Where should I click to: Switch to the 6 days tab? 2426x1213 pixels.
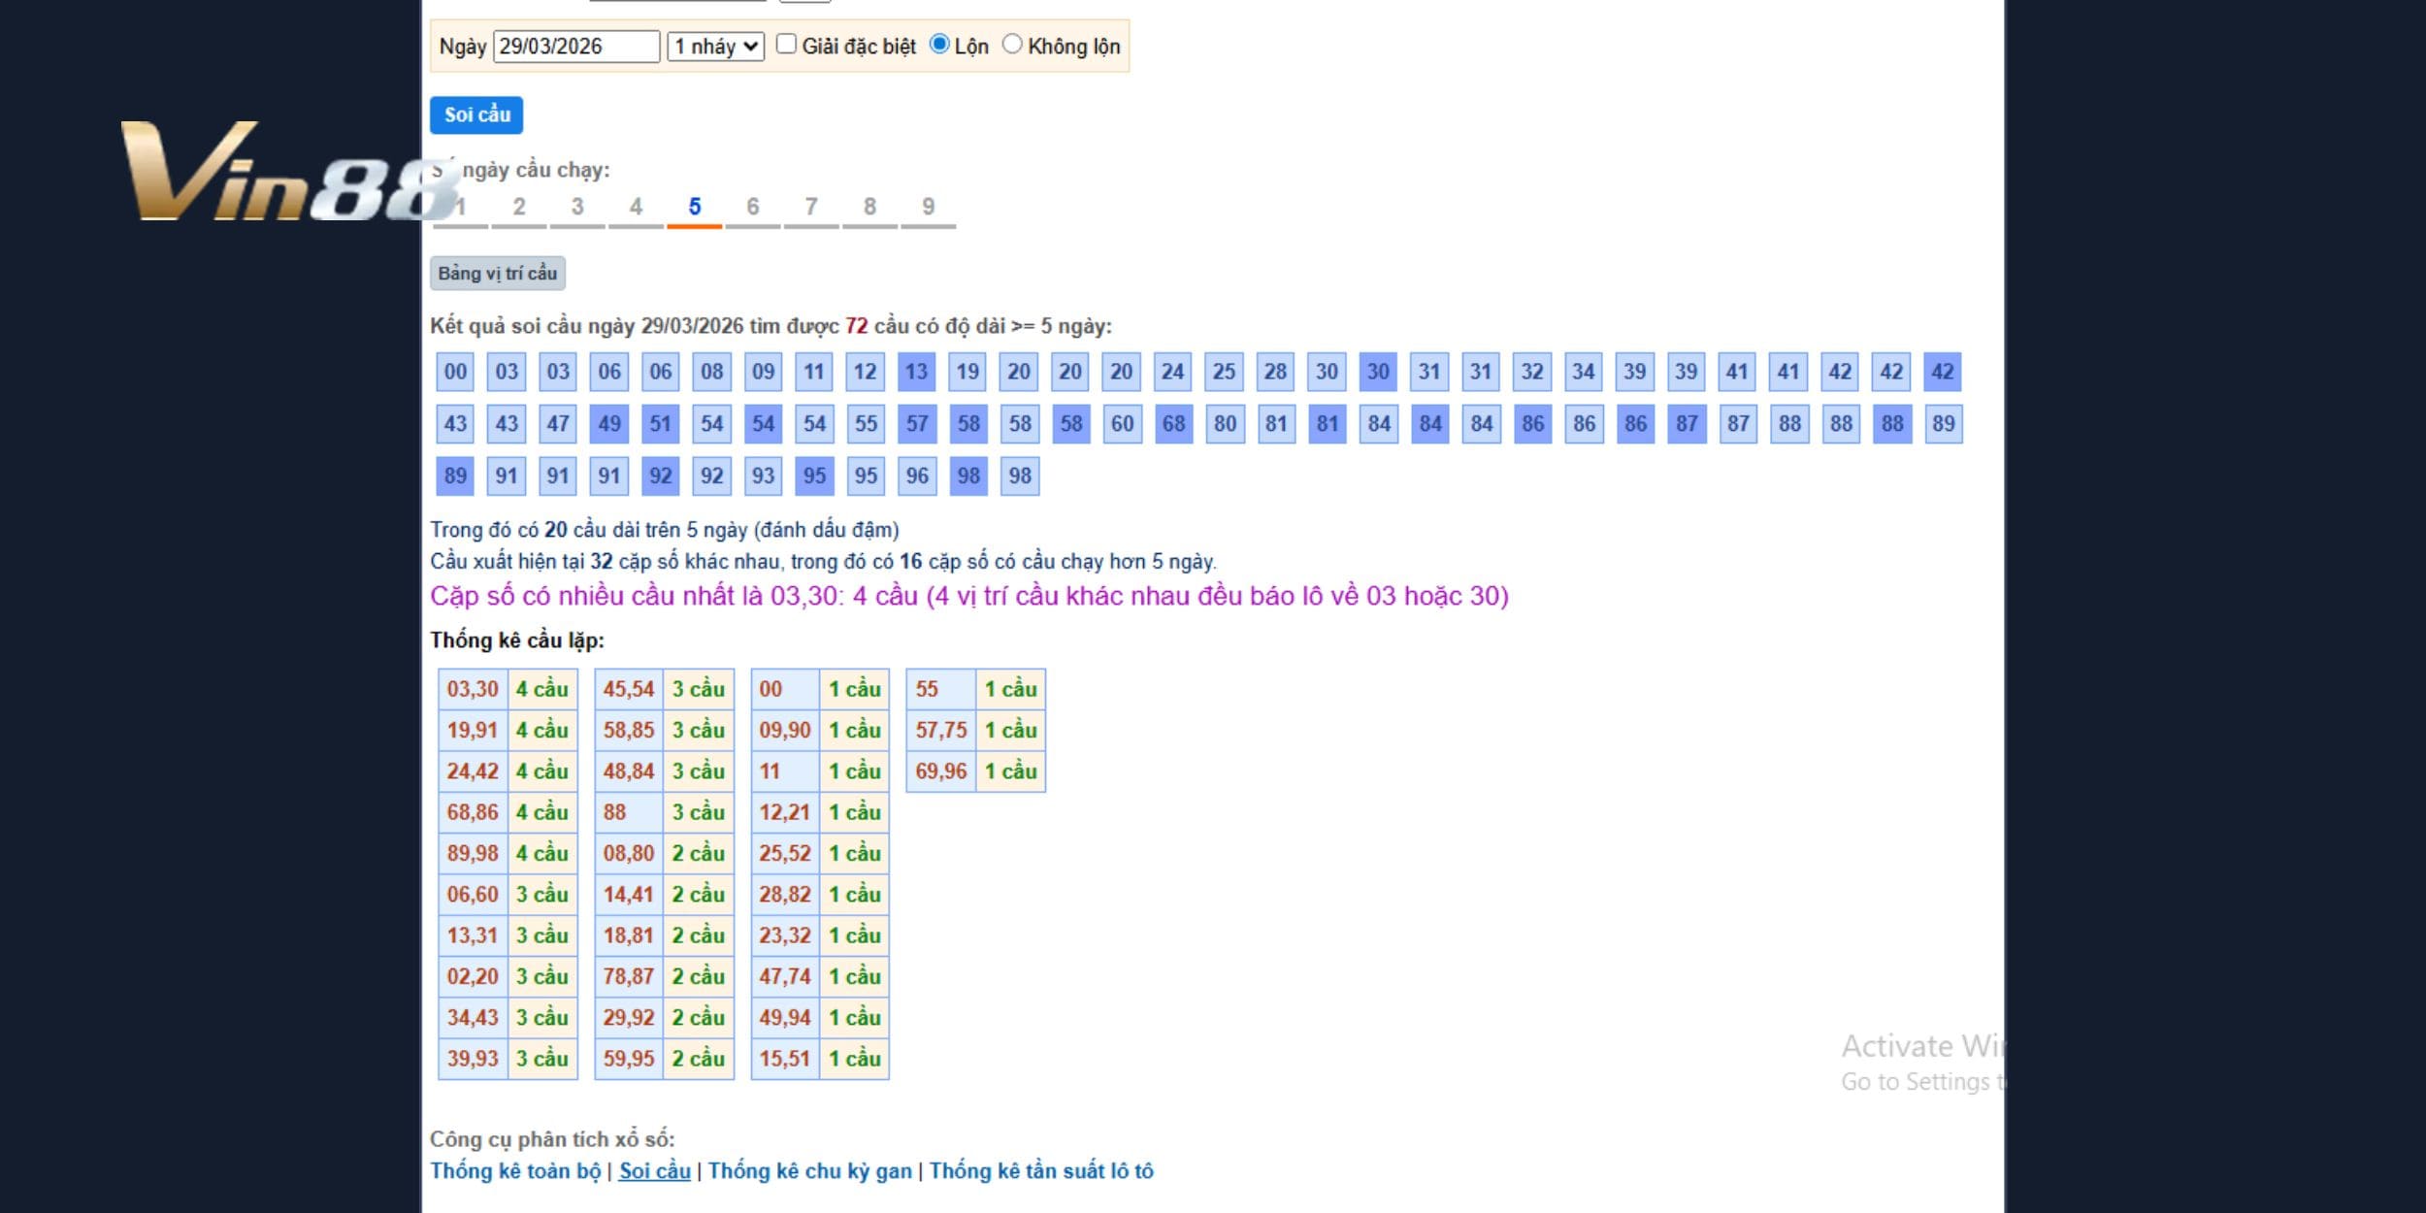pos(752,208)
